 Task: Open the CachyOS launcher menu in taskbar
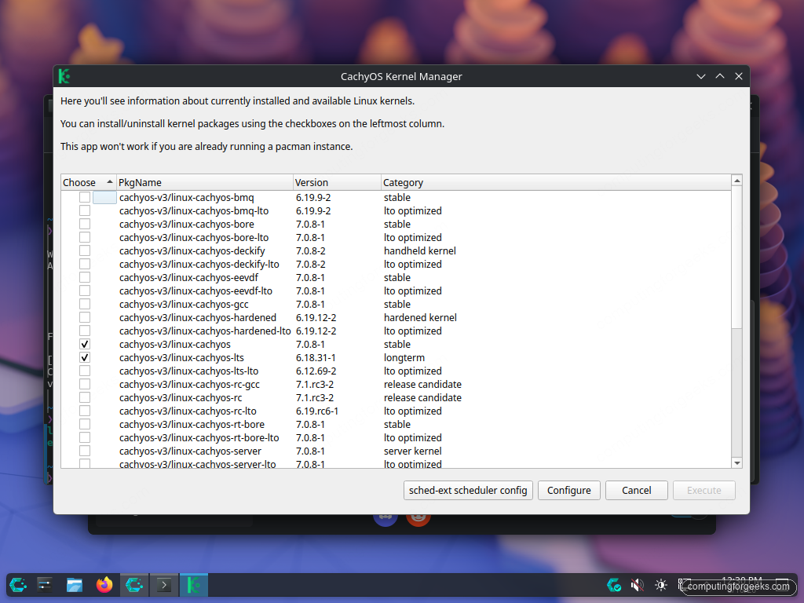(18, 585)
